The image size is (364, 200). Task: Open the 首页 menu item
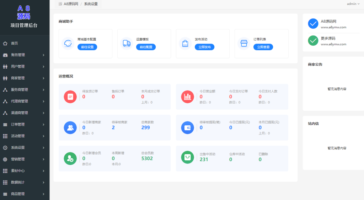click(25, 43)
